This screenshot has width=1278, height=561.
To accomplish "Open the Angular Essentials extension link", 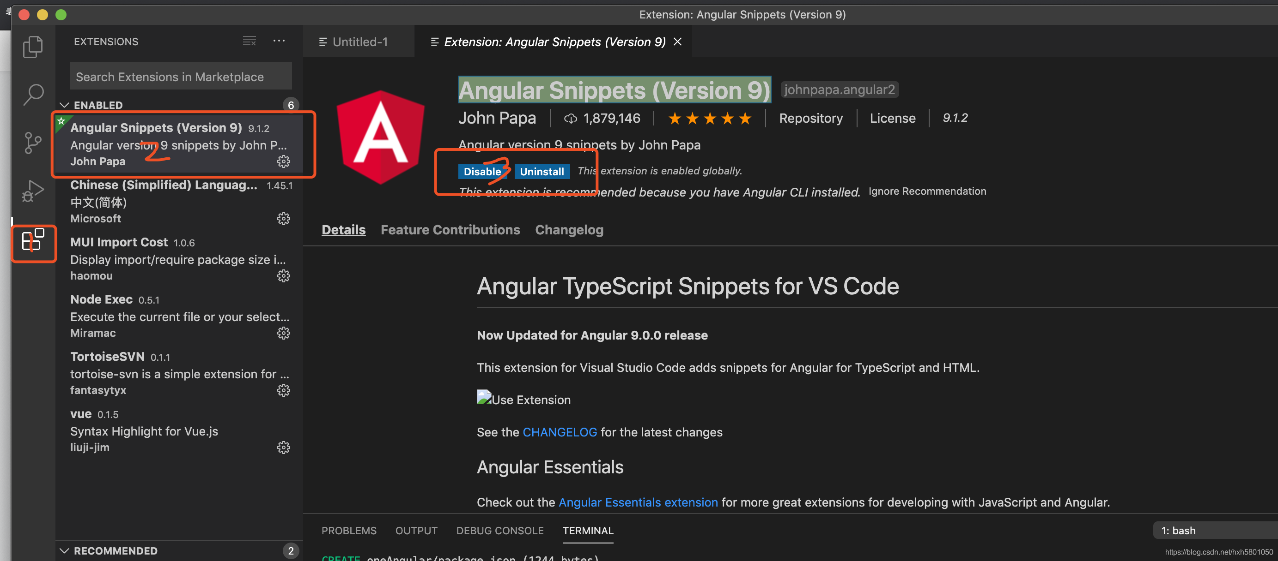I will click(638, 502).
